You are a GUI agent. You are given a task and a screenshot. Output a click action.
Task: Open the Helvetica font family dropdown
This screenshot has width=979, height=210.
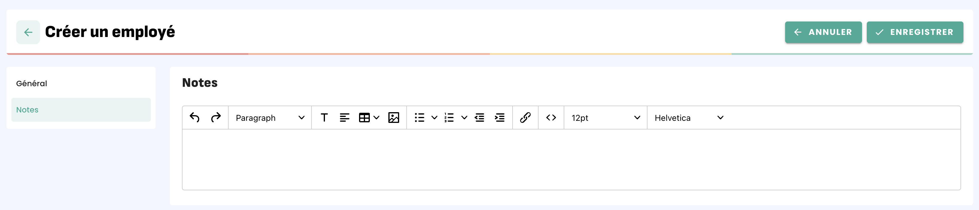(x=689, y=118)
